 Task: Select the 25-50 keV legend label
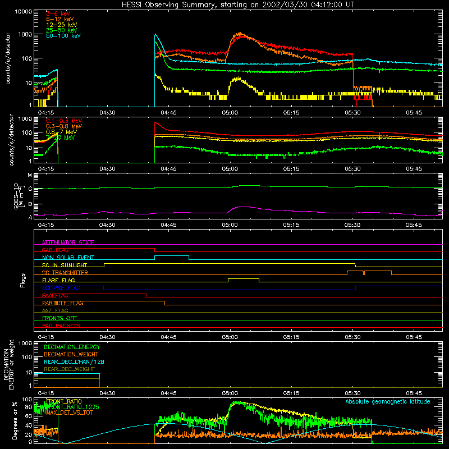click(62, 30)
